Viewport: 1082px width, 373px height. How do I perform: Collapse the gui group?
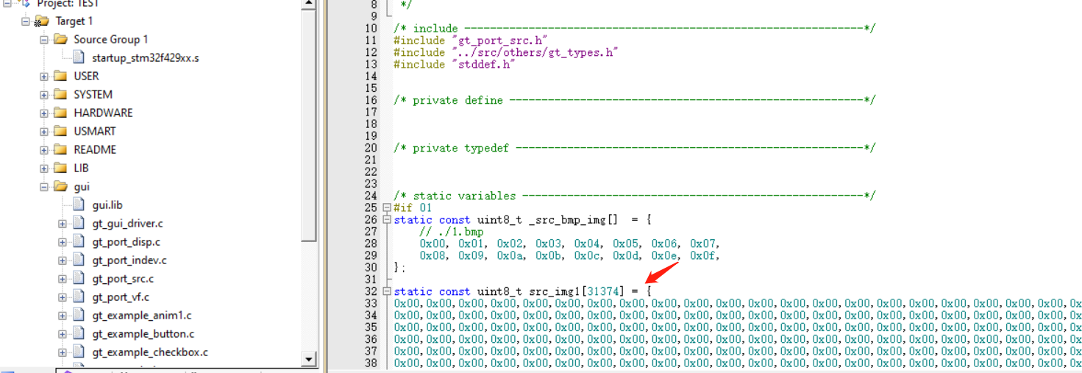44,187
